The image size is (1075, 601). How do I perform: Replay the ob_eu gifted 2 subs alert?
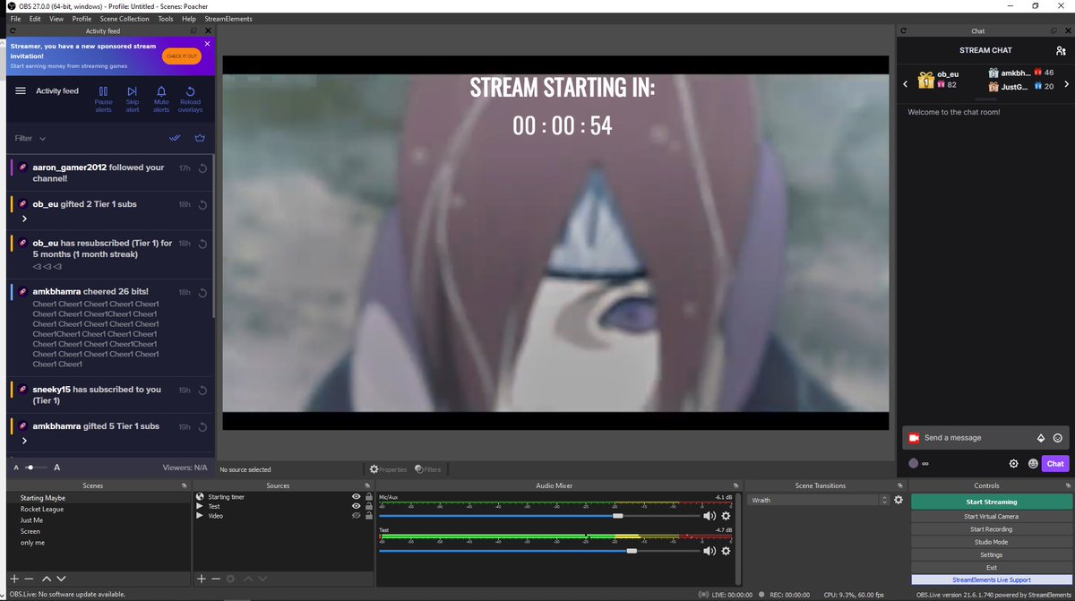[202, 204]
